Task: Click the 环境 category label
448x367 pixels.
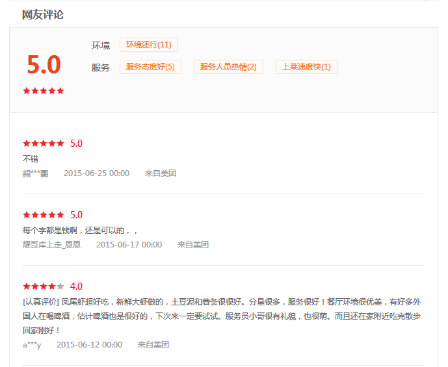Action: tap(101, 45)
